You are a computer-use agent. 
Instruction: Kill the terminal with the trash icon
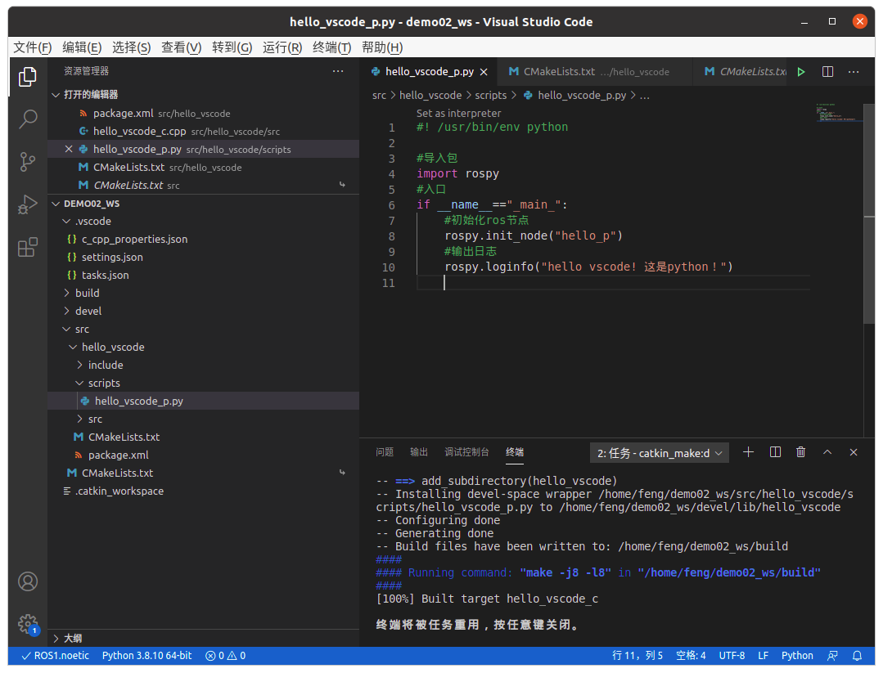800,451
